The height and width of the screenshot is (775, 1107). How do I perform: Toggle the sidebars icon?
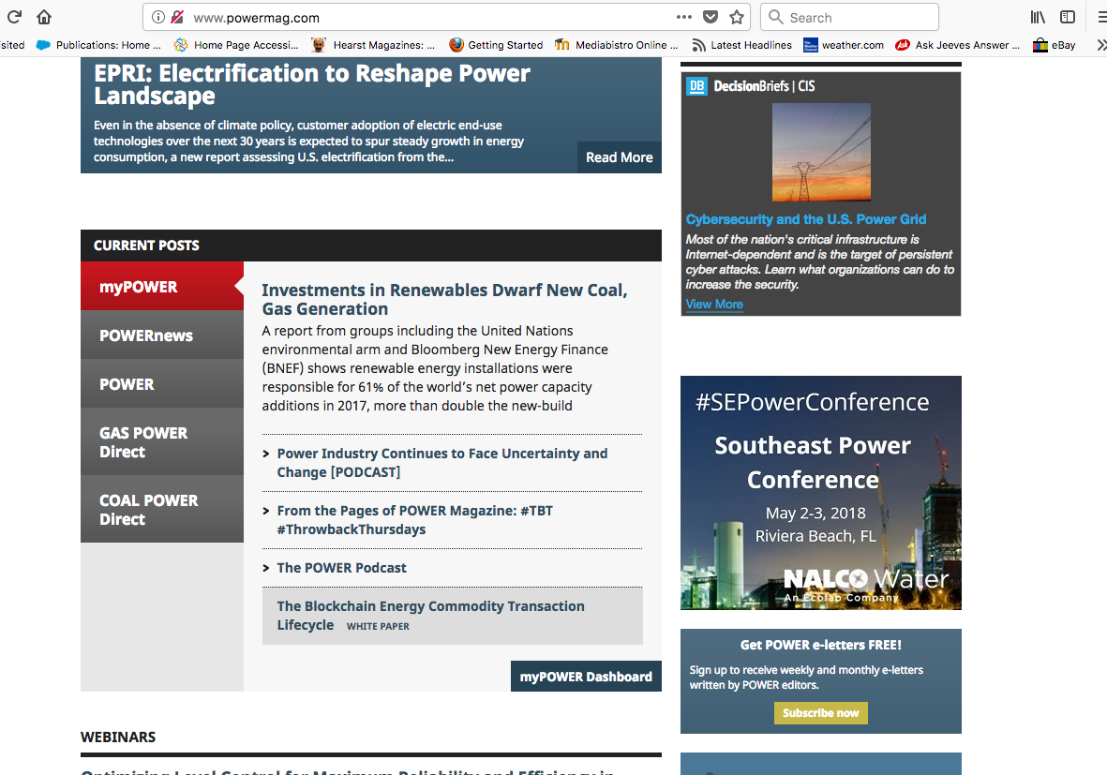(1068, 17)
